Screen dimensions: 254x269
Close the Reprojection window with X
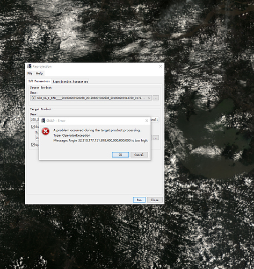point(161,66)
